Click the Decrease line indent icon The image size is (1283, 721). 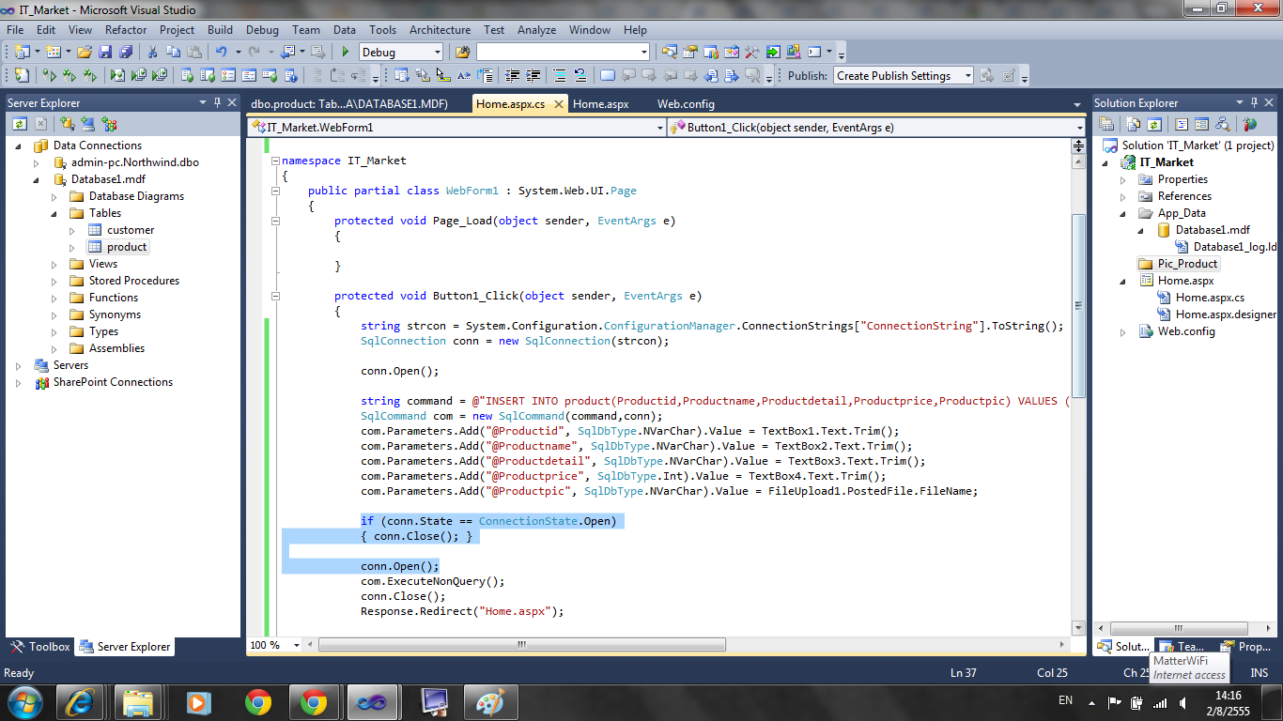tap(512, 75)
